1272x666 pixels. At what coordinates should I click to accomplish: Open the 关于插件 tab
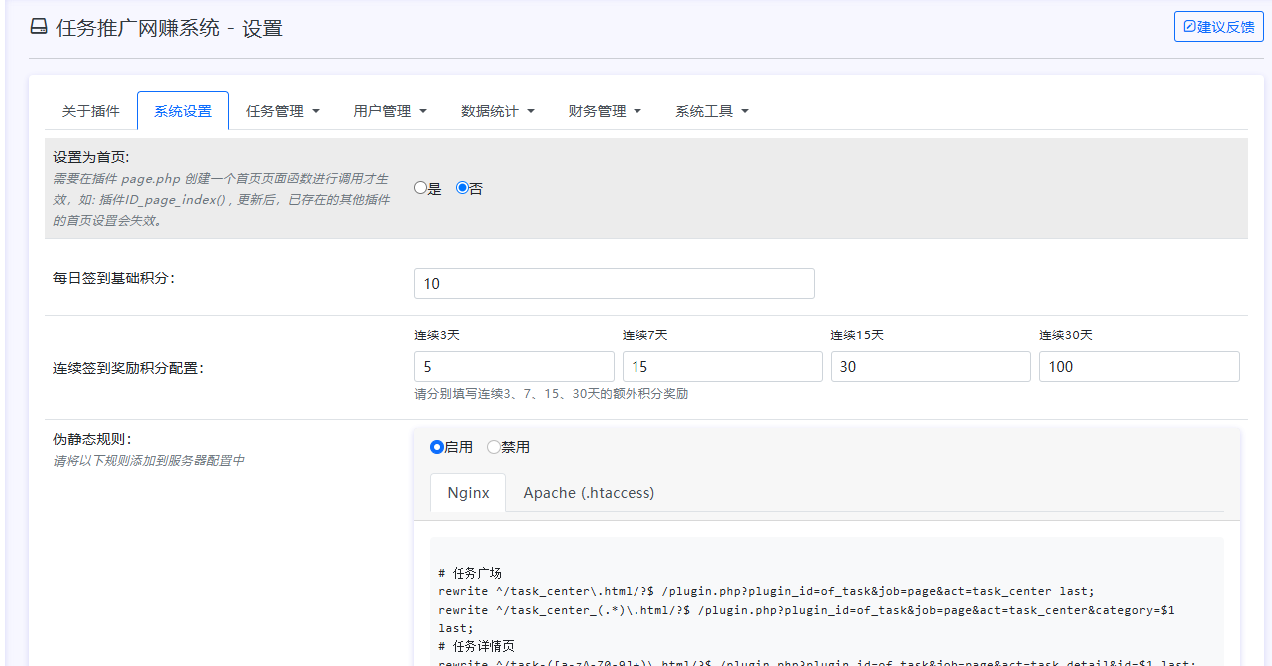tap(91, 111)
